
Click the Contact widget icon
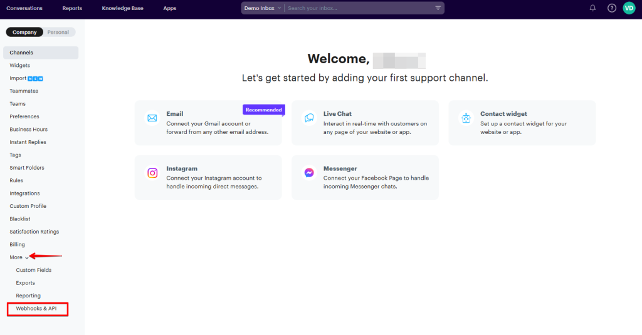pyautogui.click(x=466, y=118)
